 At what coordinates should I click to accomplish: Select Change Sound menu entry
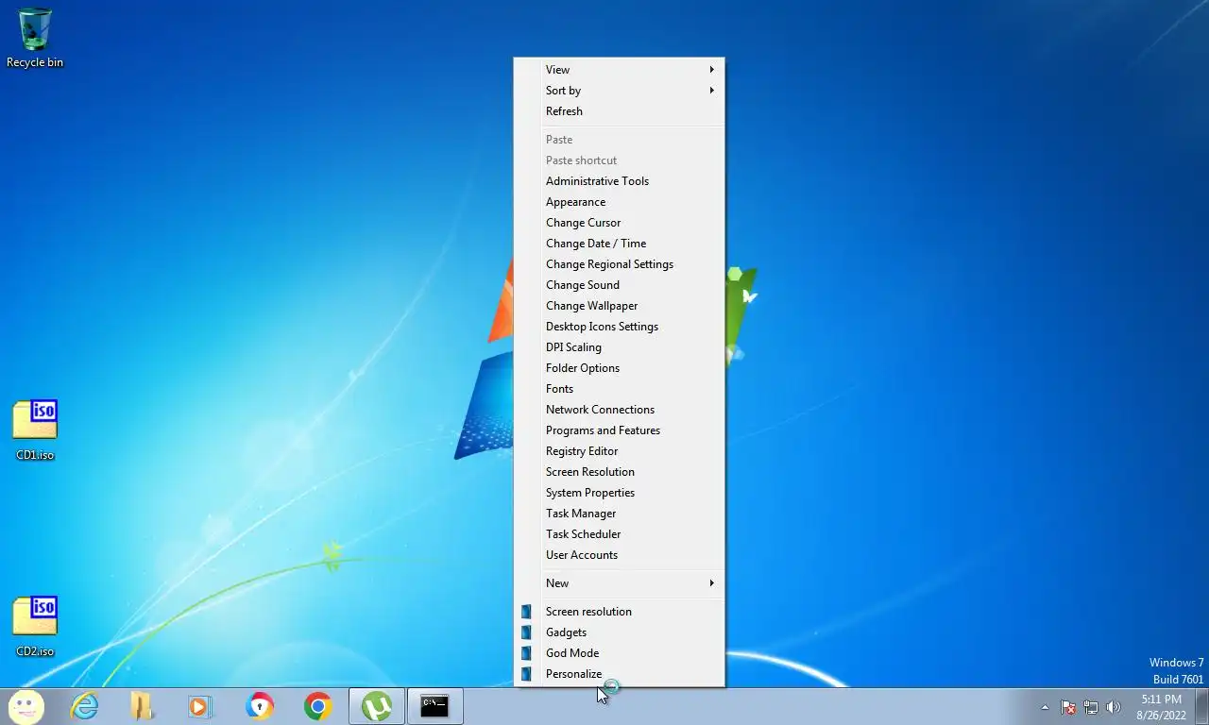(619, 285)
